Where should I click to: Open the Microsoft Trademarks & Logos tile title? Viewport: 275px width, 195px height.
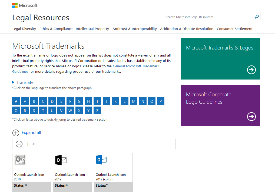pyautogui.click(x=220, y=48)
